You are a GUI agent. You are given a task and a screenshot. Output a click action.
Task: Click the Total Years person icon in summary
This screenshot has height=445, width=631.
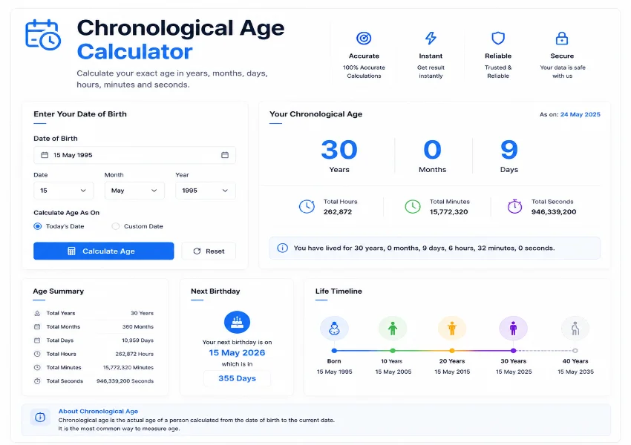click(x=37, y=313)
